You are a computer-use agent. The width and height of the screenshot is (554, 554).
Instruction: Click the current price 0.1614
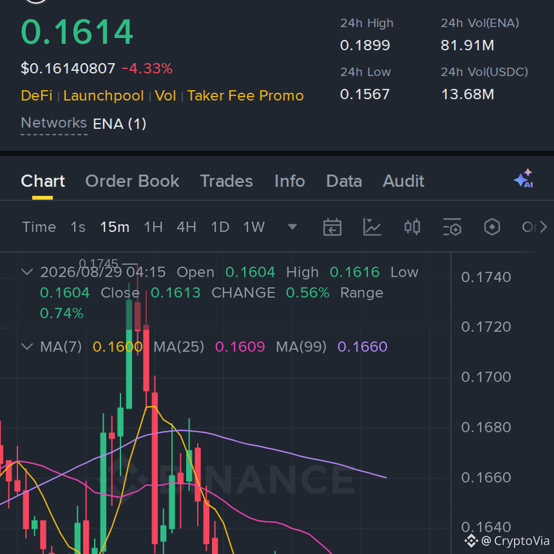77,32
